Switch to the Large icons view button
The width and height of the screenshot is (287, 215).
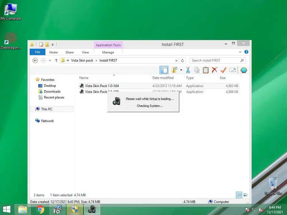coord(245,195)
